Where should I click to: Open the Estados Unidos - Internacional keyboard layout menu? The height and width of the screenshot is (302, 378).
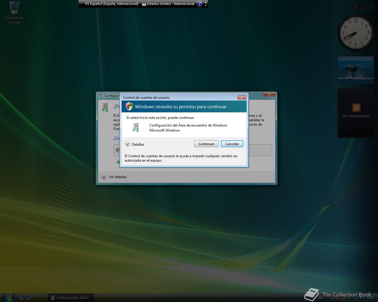pos(168,4)
